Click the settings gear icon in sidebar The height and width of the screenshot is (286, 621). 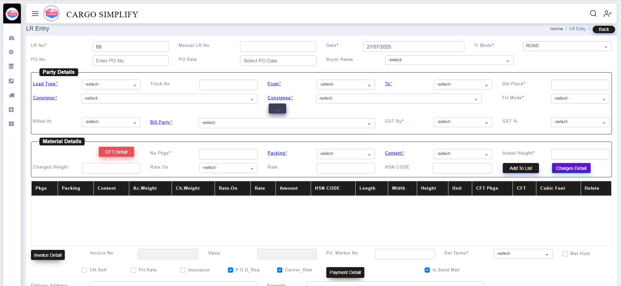tap(11, 52)
